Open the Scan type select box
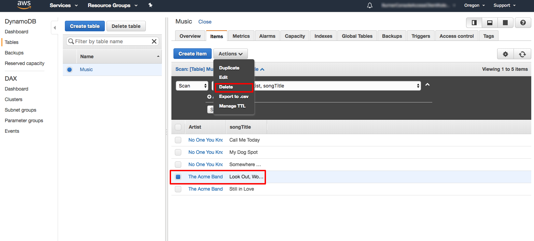 point(192,86)
